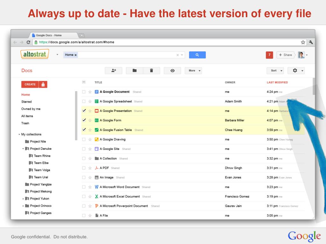Uncheck the A Google Presentation checkbox

84,111
